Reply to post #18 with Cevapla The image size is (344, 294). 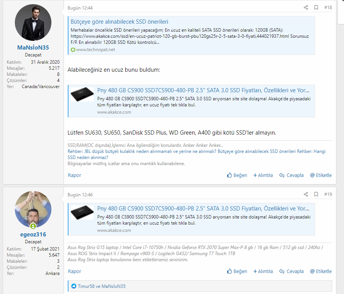point(291,175)
